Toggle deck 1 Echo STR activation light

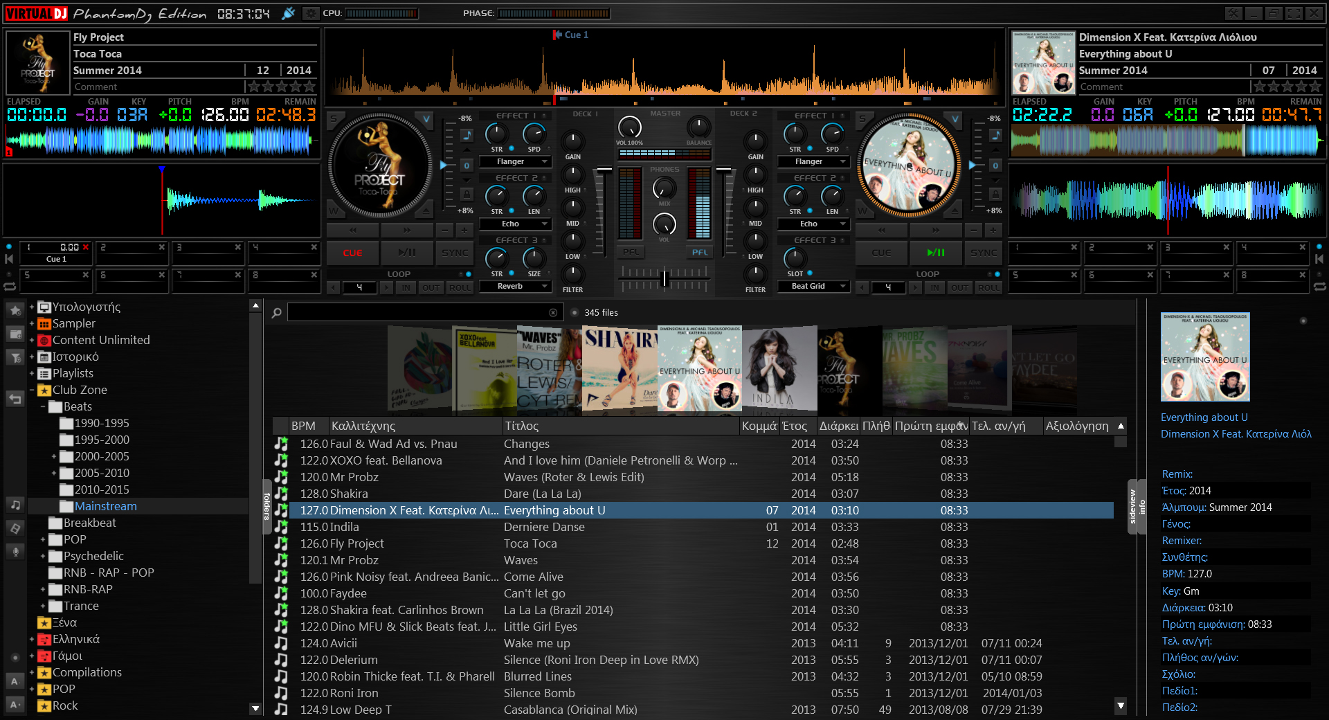click(x=512, y=211)
